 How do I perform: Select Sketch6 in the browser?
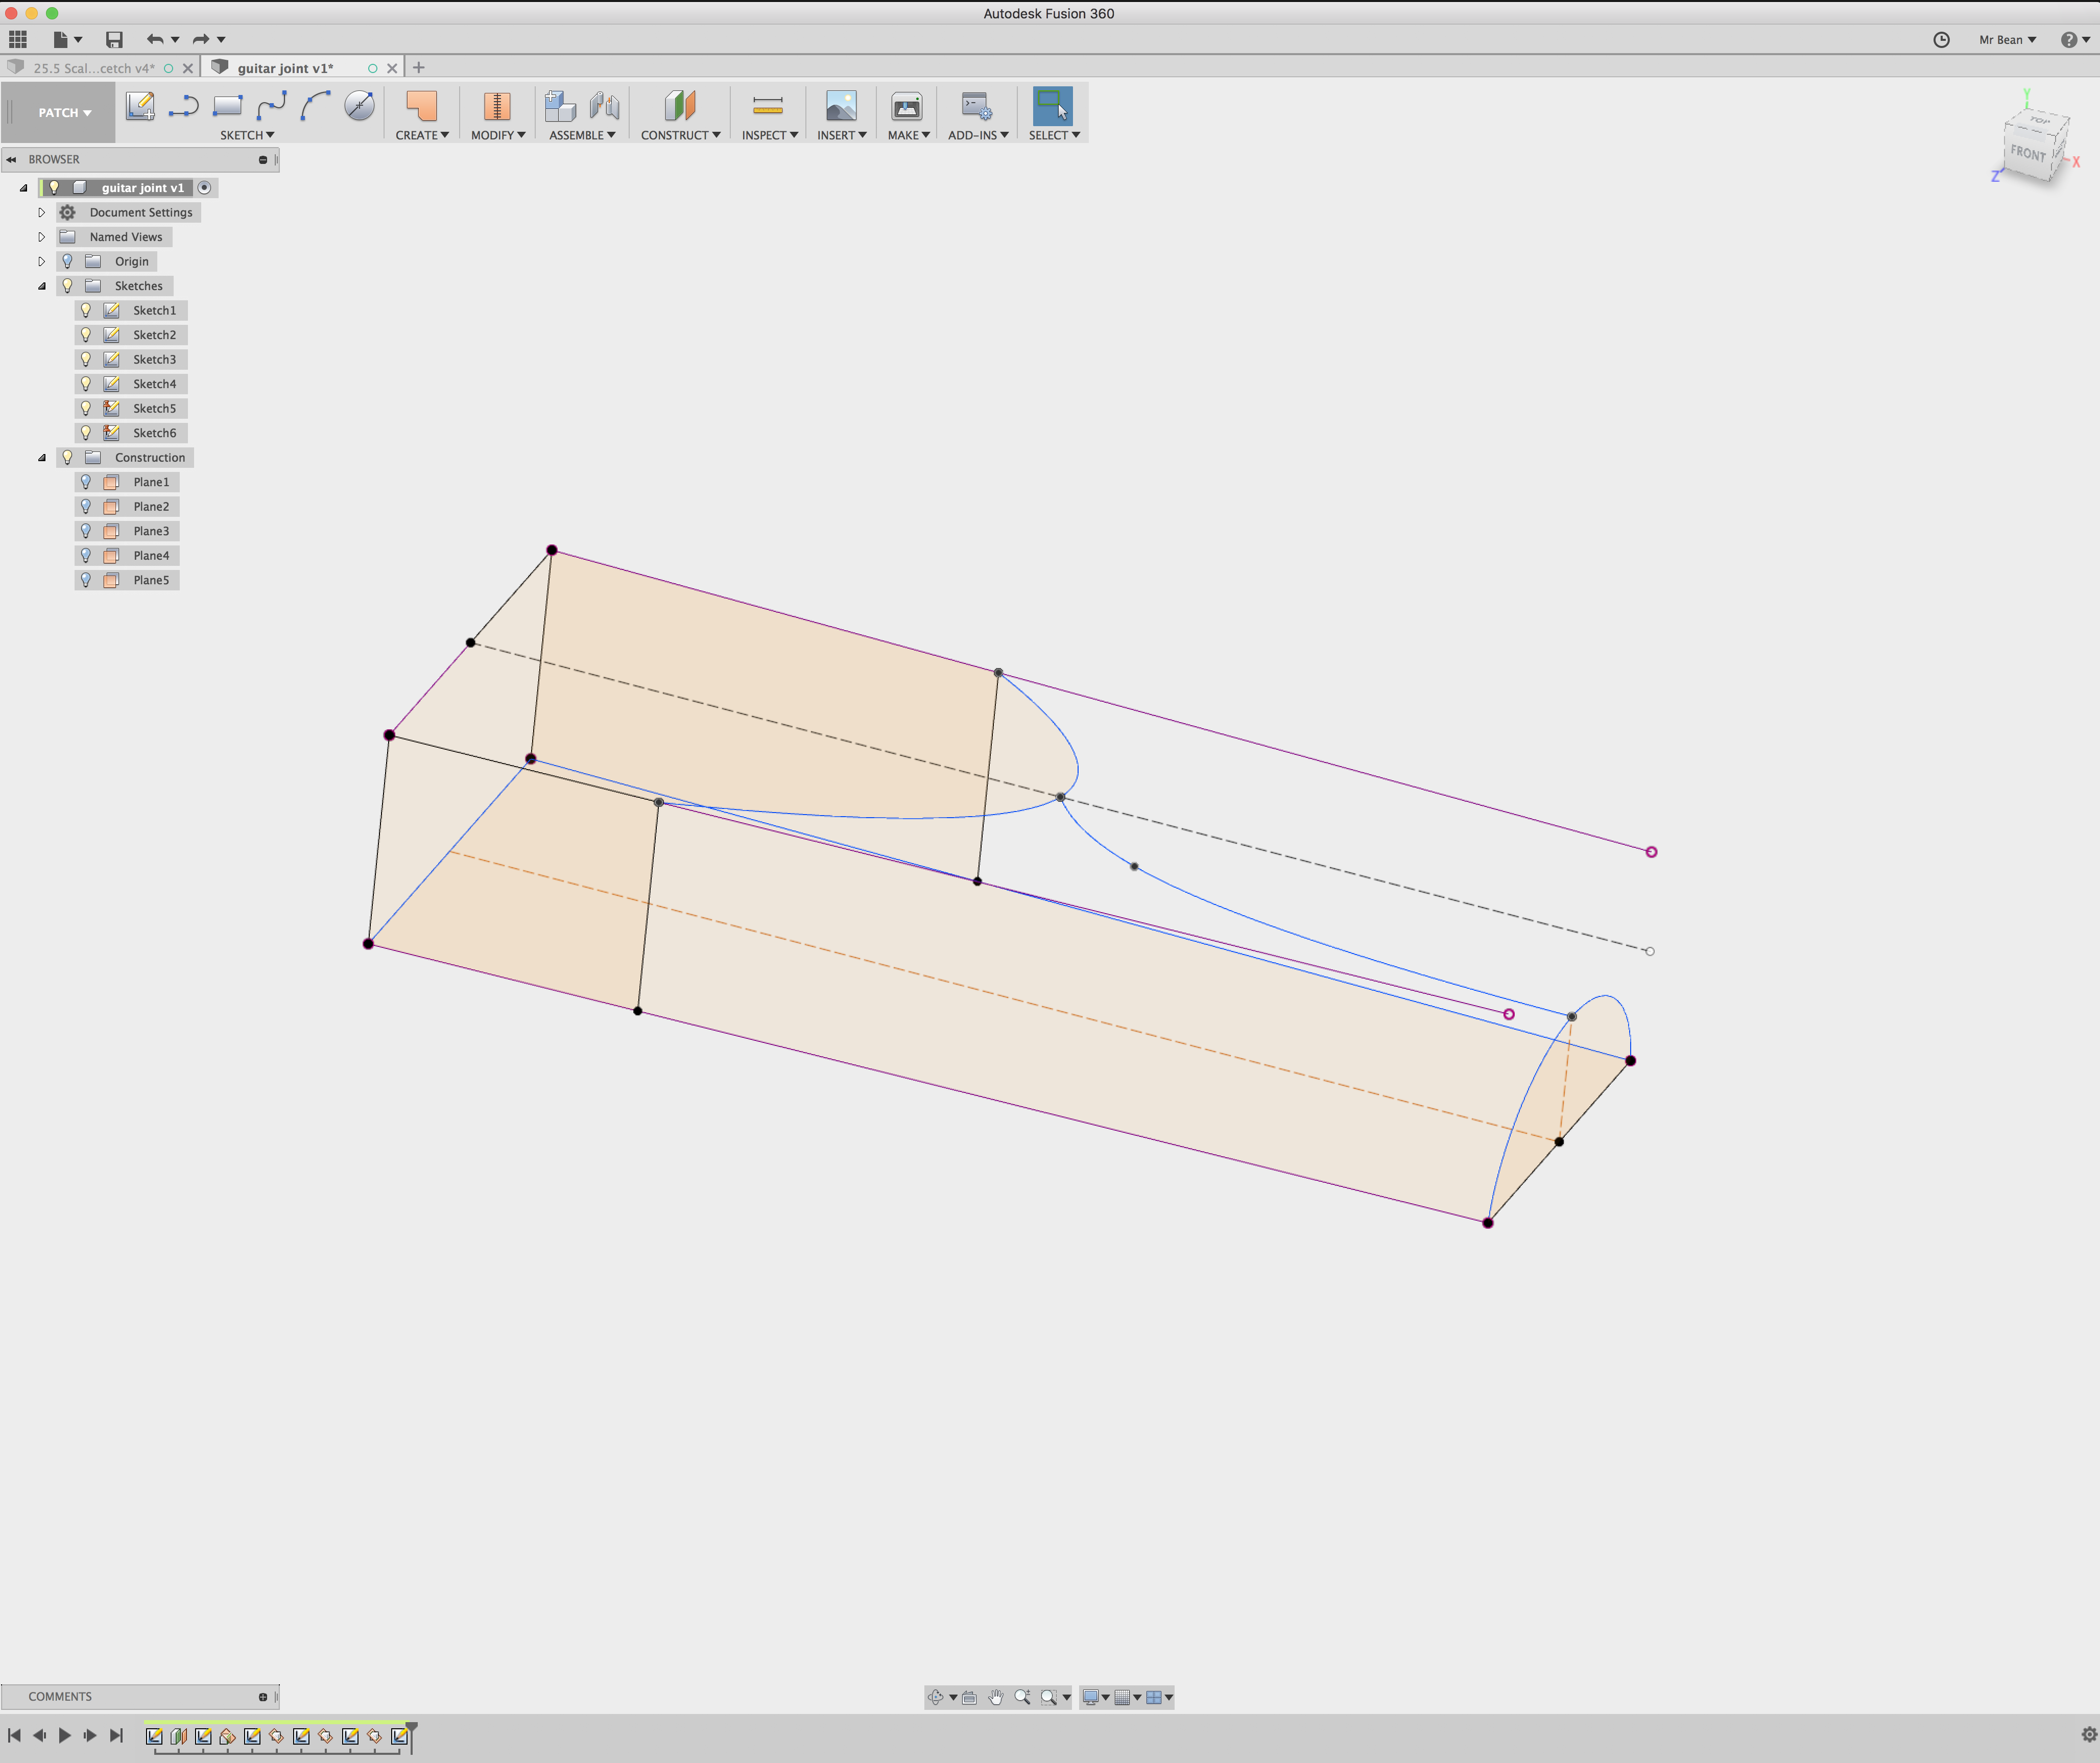(x=154, y=433)
